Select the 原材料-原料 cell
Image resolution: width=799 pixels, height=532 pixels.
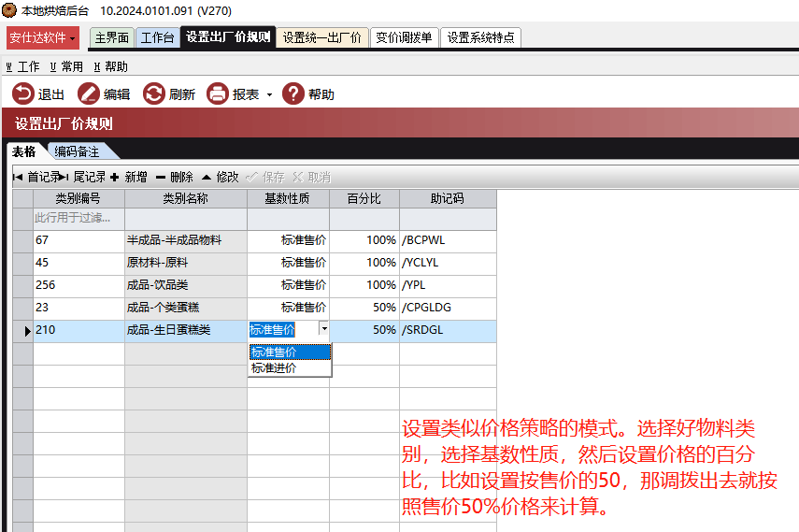pyautogui.click(x=186, y=263)
